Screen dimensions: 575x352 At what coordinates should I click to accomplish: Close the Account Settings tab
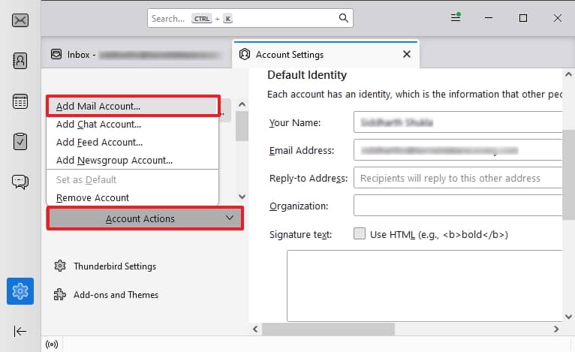407,54
